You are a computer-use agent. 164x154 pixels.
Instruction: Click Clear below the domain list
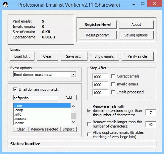click(x=21, y=129)
